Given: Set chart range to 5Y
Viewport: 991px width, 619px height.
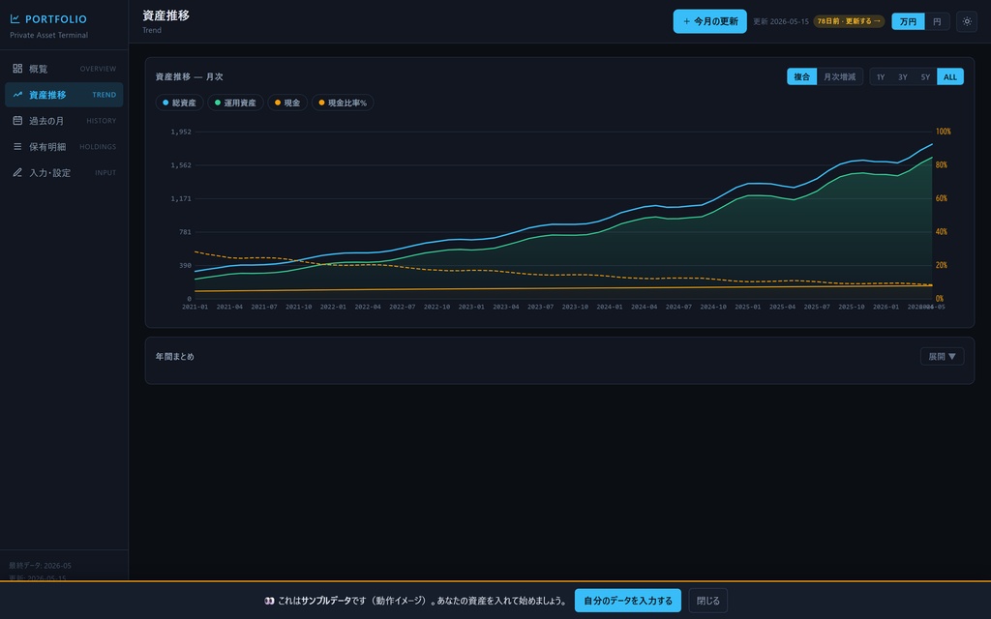Looking at the screenshot, I should coord(925,77).
